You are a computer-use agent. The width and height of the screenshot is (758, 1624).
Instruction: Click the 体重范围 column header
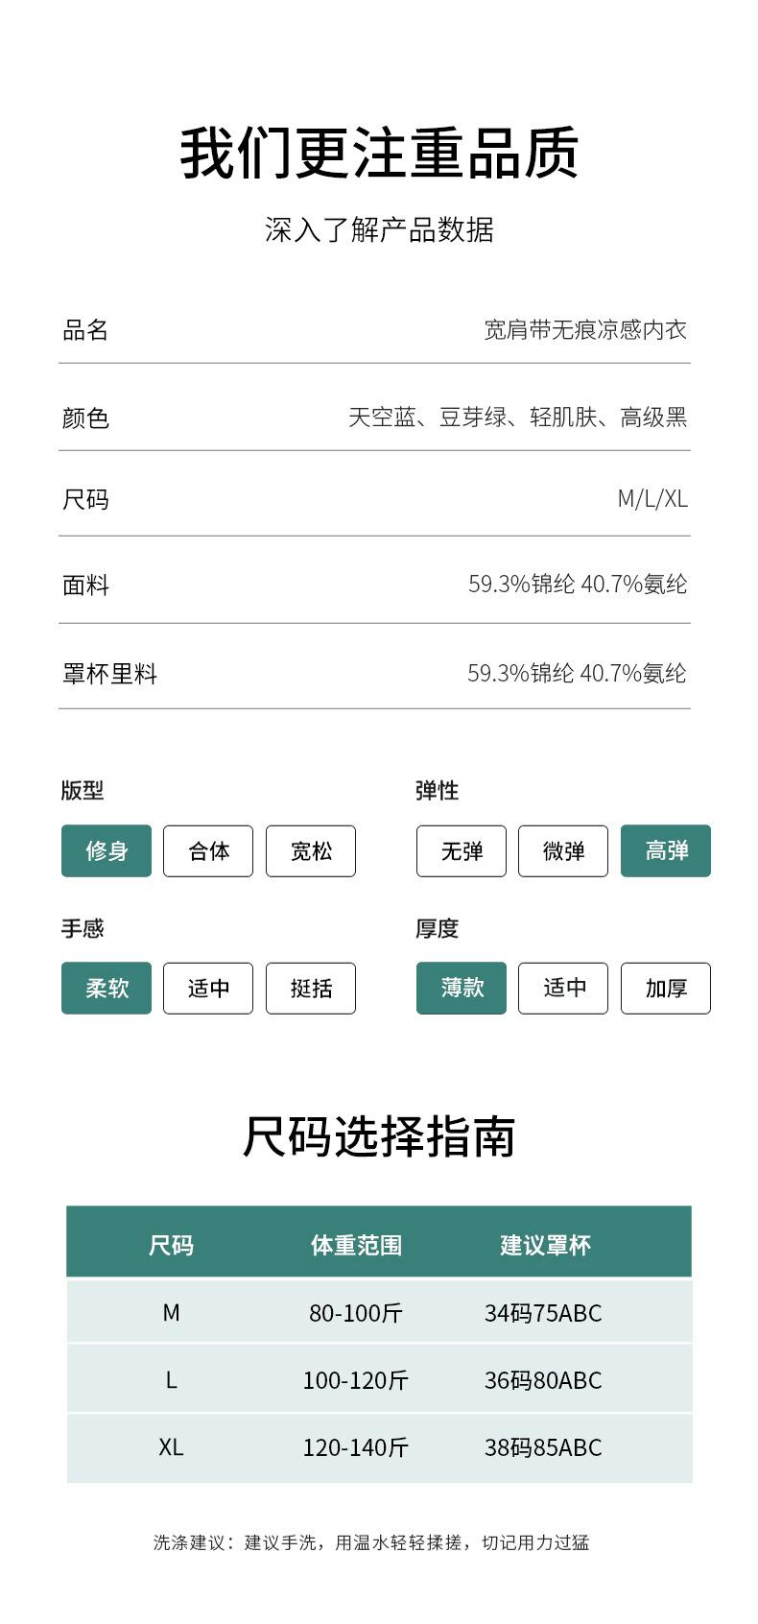click(x=356, y=1246)
